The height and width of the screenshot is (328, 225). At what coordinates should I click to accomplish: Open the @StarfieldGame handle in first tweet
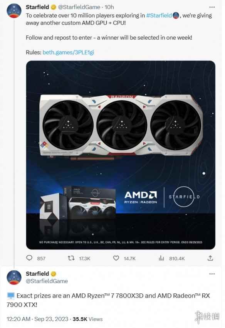coord(79,7)
